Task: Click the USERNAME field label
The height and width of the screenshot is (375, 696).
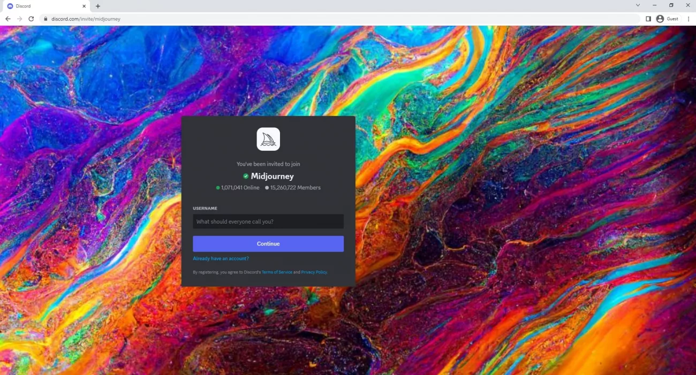Action: (x=205, y=208)
